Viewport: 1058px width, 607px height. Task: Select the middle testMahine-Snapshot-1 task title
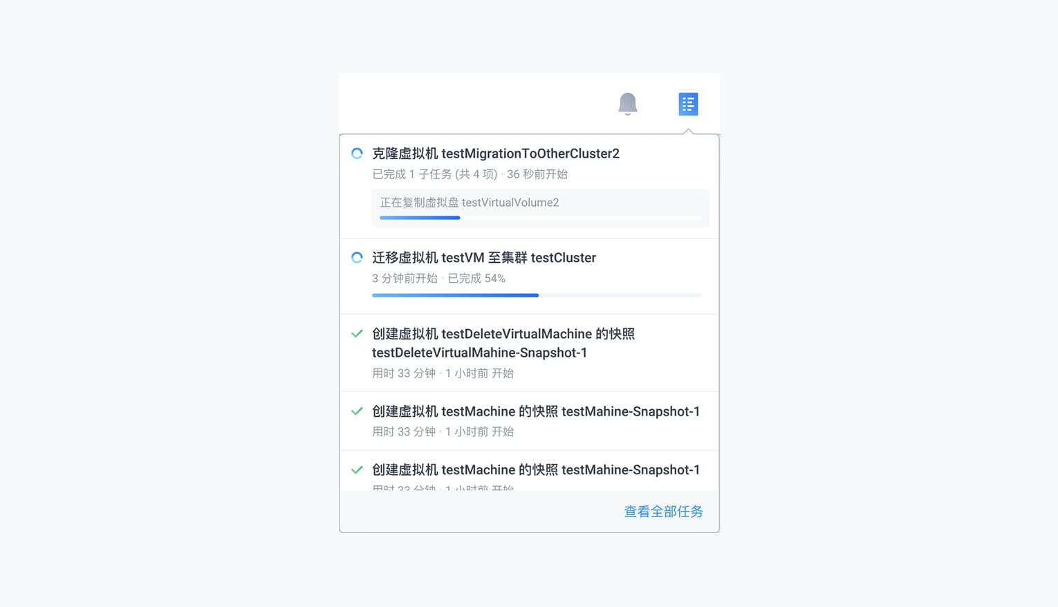536,411
